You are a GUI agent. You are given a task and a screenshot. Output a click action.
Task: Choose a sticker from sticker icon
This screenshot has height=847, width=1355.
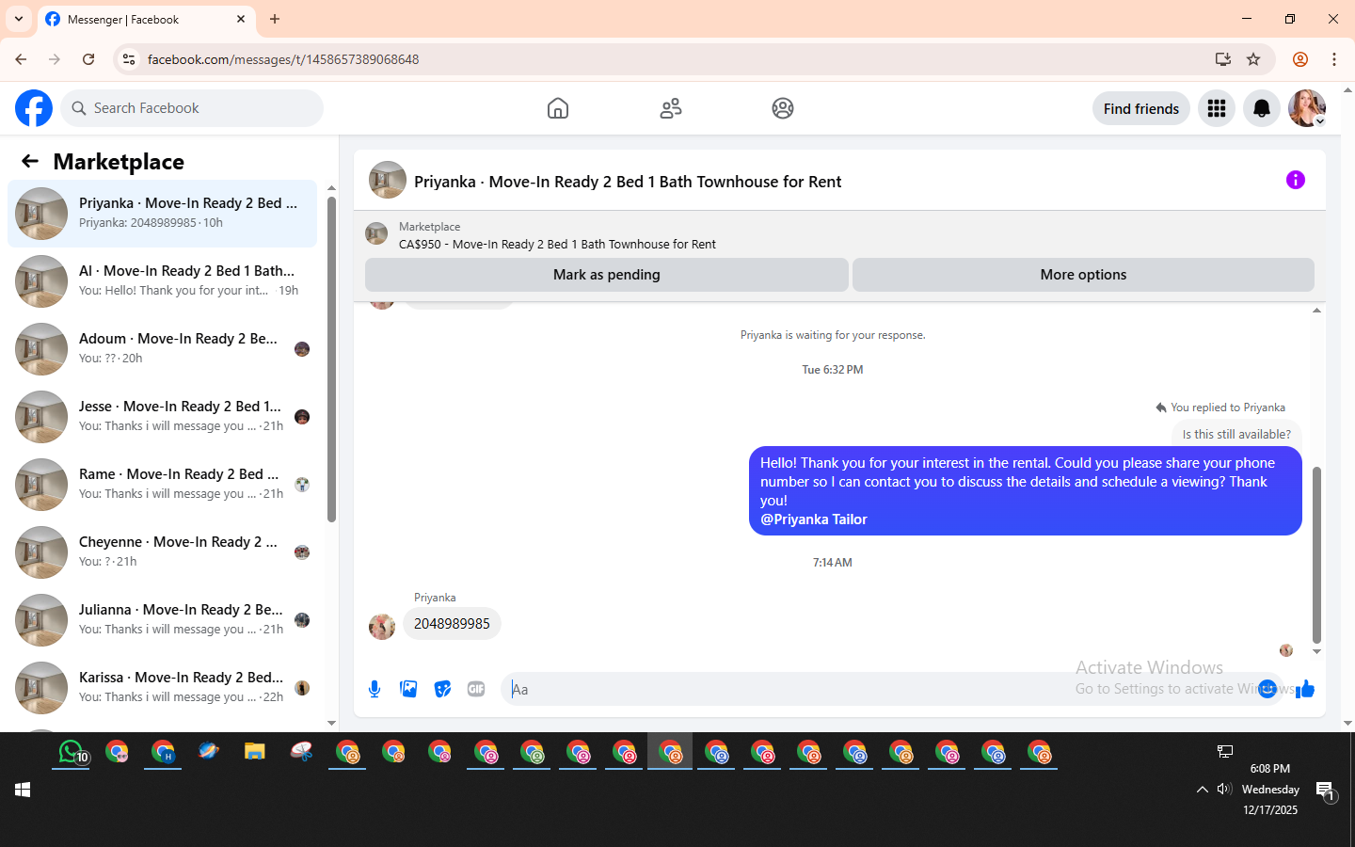[442, 689]
